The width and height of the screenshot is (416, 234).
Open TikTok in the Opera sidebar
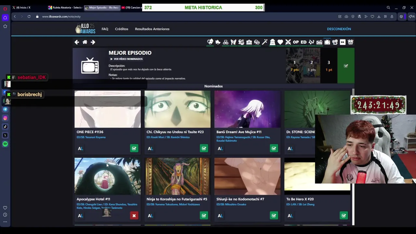tap(5, 127)
